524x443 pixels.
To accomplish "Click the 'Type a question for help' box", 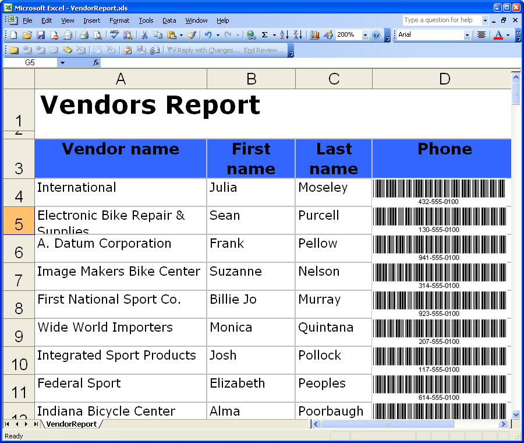I will coord(442,20).
